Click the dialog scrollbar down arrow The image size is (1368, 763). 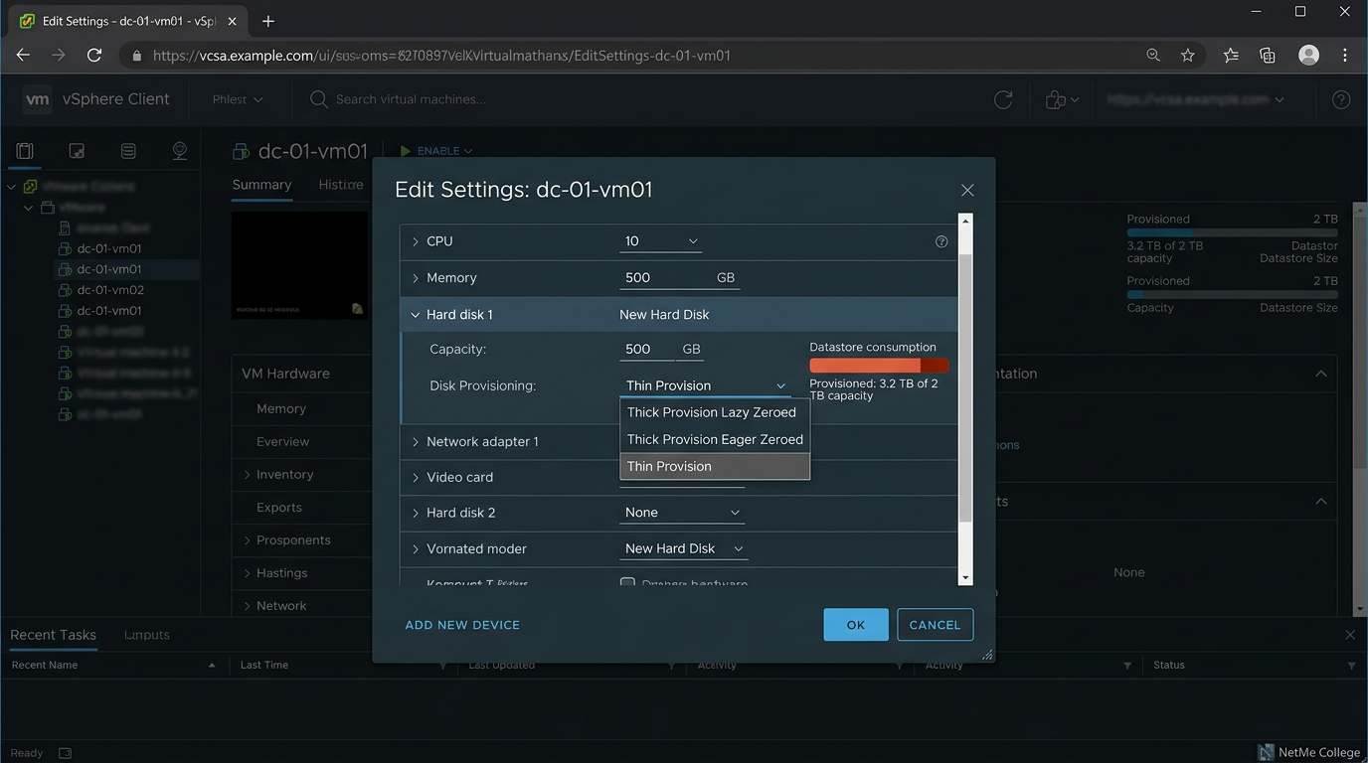coord(965,577)
